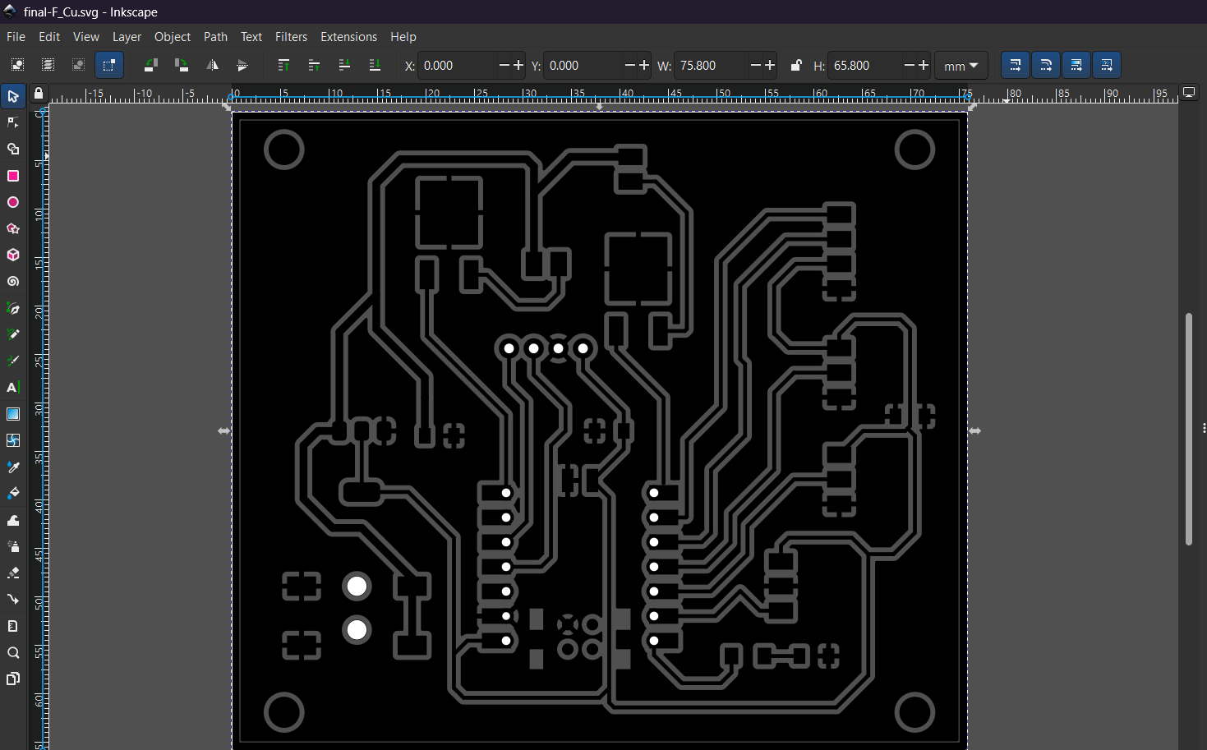Increase the X position value
The height and width of the screenshot is (750, 1207).
[518, 66]
